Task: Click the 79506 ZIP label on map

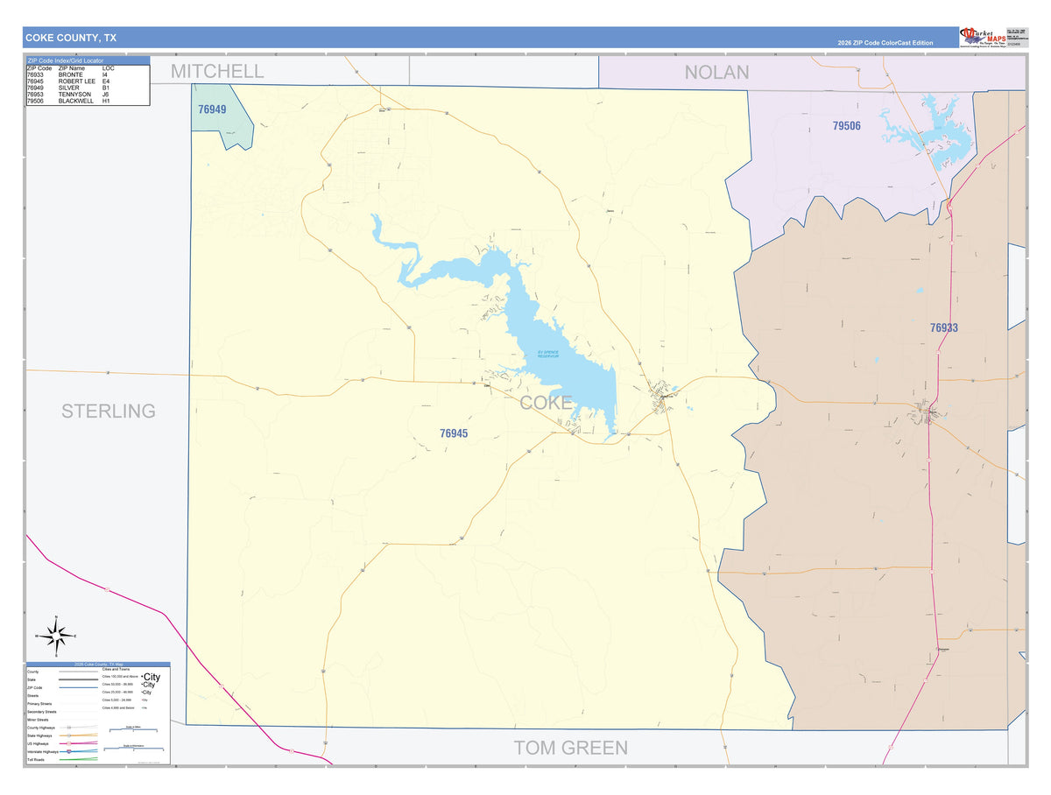Action: click(x=846, y=126)
